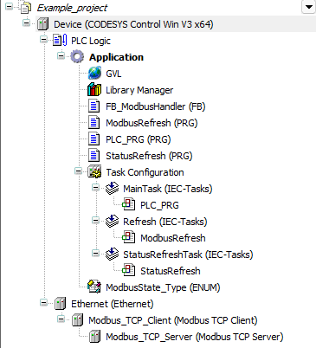316x348 pixels.
Task: Select Modbus_TCP_Server (Modbus TCP Server) label
Action: tap(195, 337)
